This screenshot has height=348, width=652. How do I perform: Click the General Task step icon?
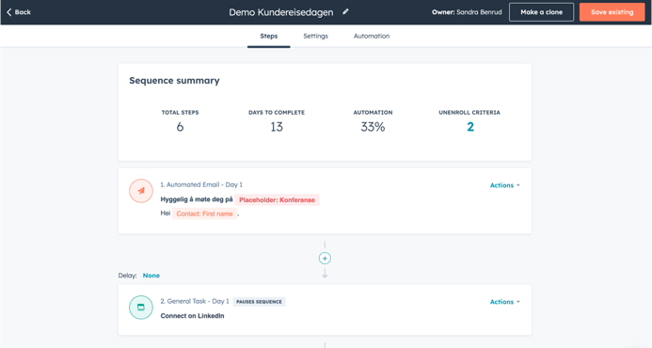[141, 308]
